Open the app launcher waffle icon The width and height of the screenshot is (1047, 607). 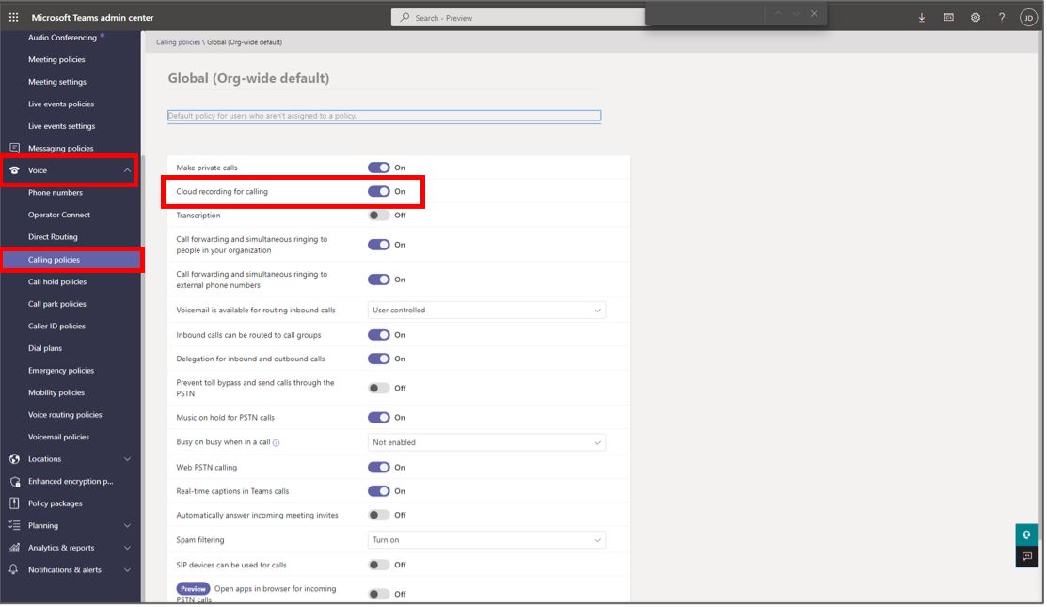pyautogui.click(x=13, y=17)
